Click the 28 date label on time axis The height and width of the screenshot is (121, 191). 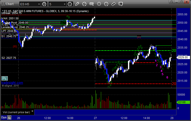pyautogui.click(x=172, y=118)
